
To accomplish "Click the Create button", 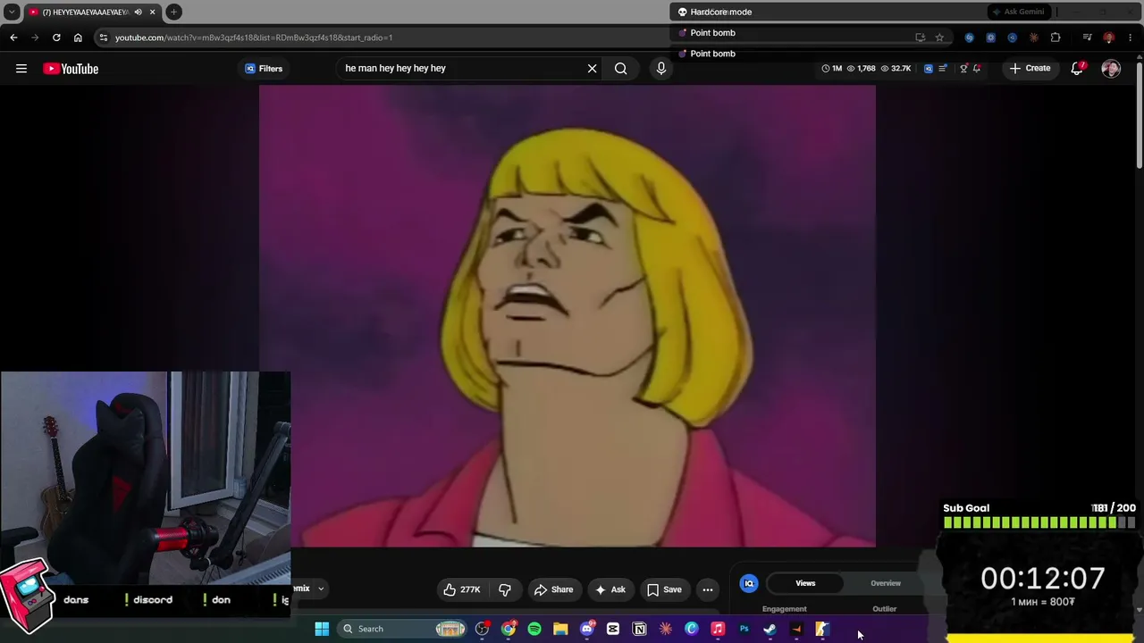I will 1030,68.
